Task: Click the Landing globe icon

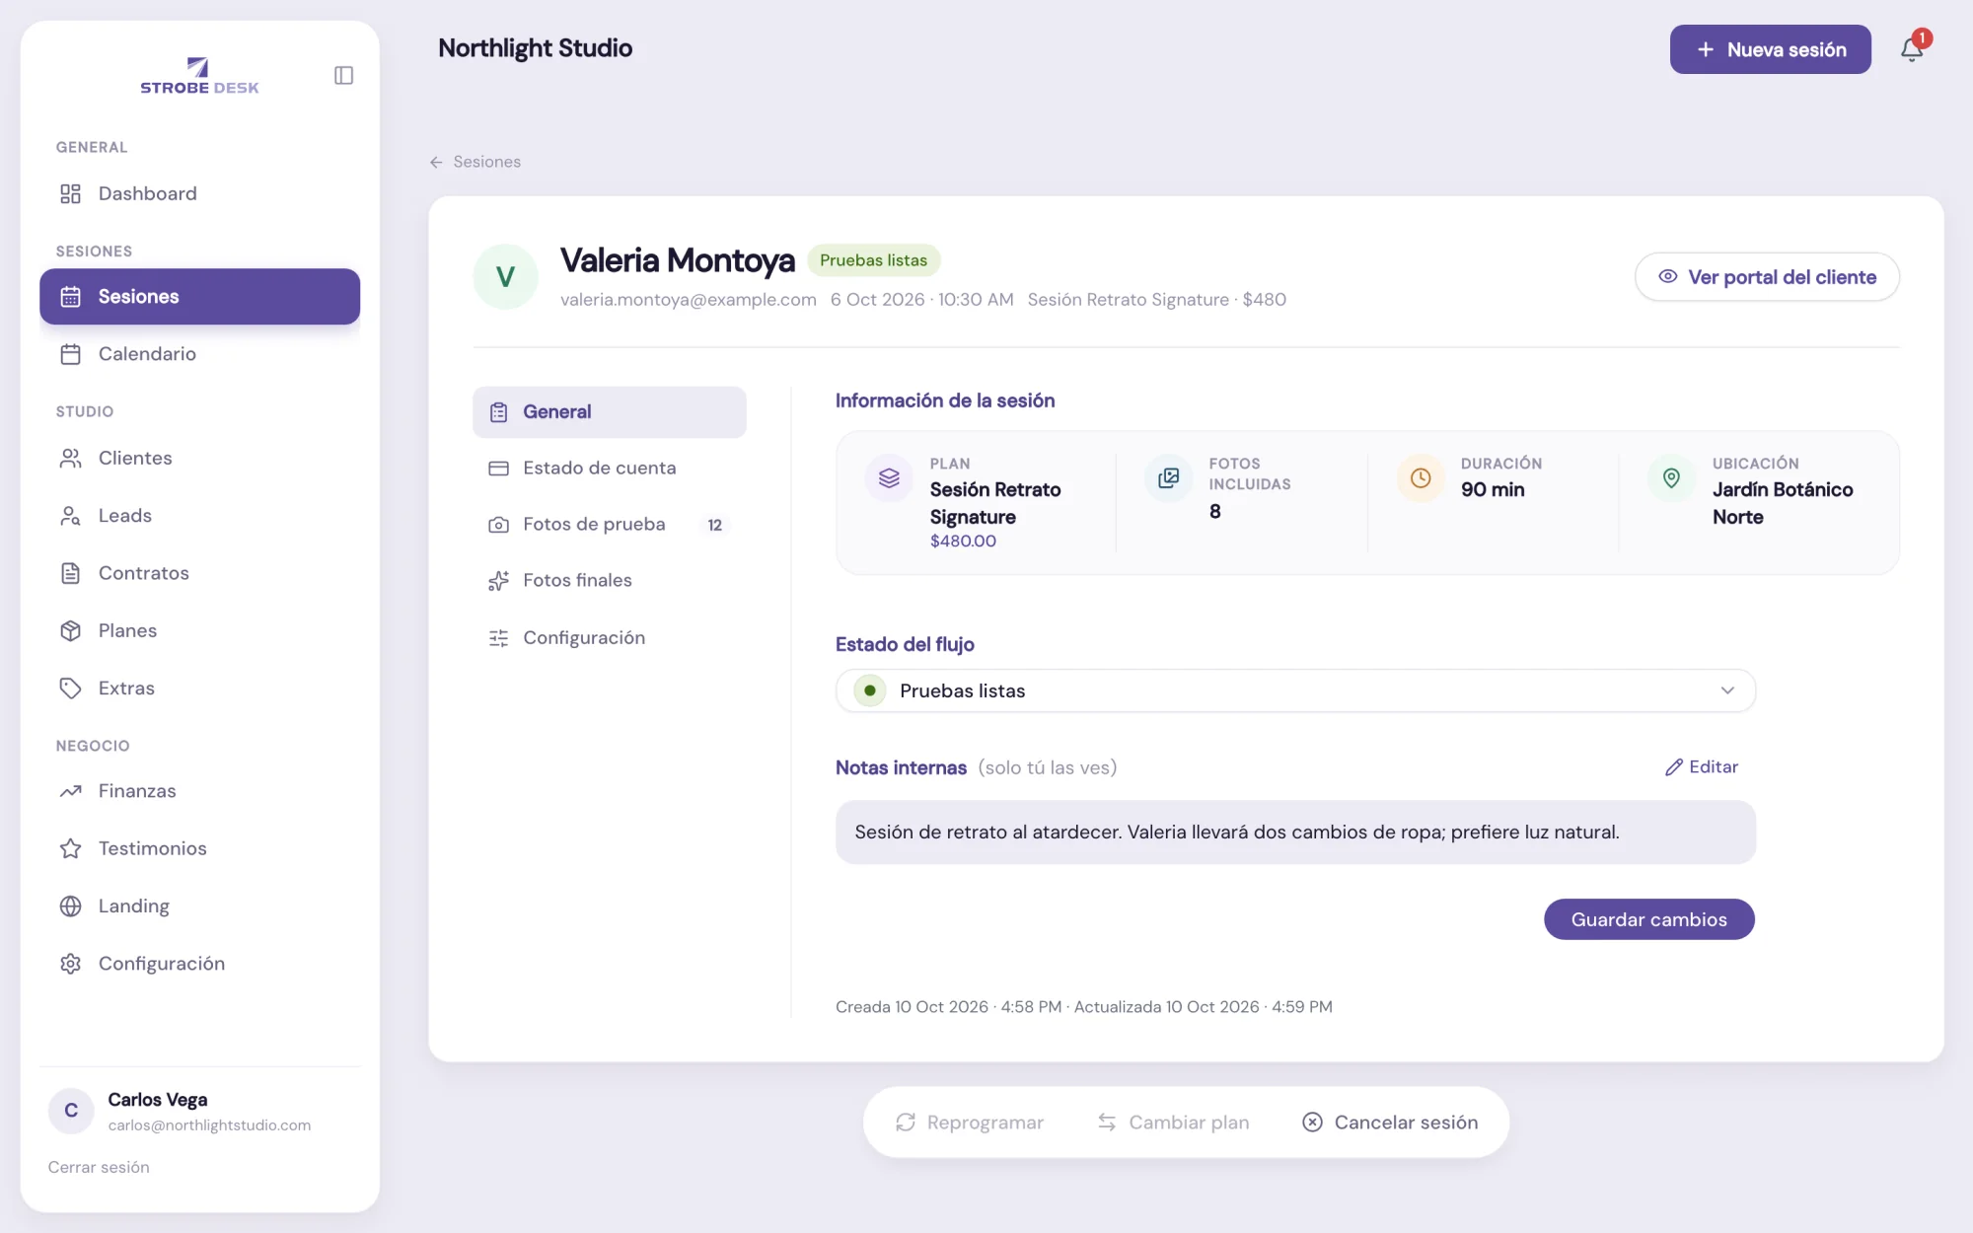Action: click(x=70, y=906)
